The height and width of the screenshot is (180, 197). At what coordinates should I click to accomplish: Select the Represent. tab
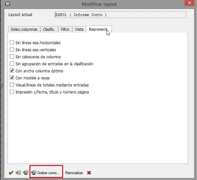point(98,29)
